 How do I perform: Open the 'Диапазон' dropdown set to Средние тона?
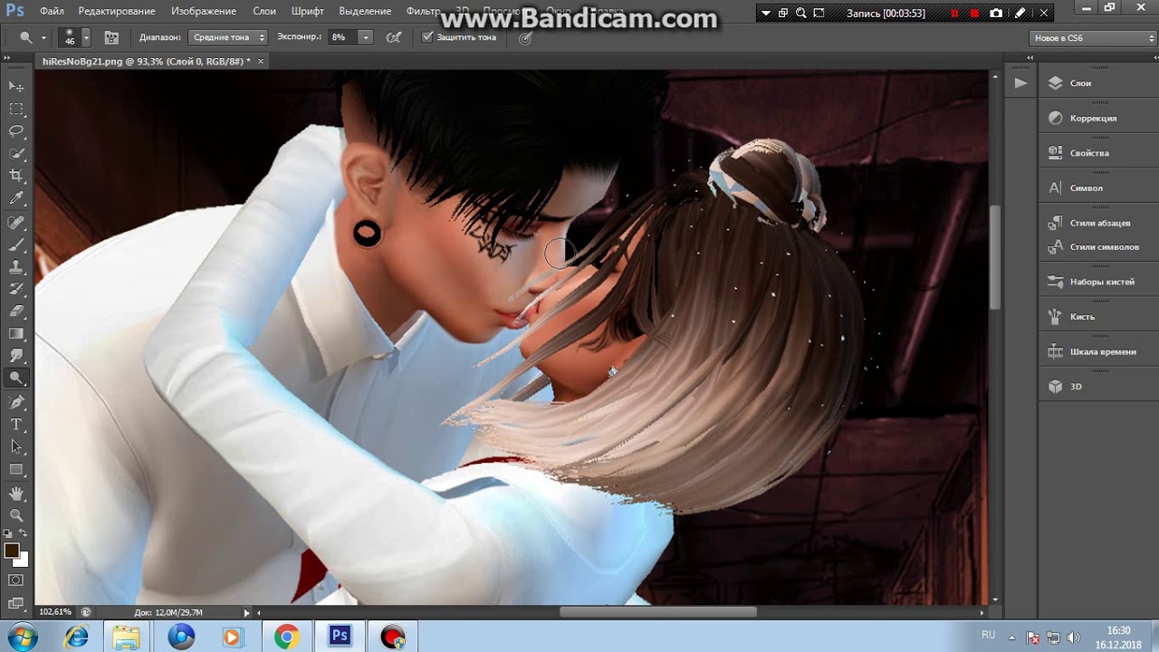[x=227, y=37]
